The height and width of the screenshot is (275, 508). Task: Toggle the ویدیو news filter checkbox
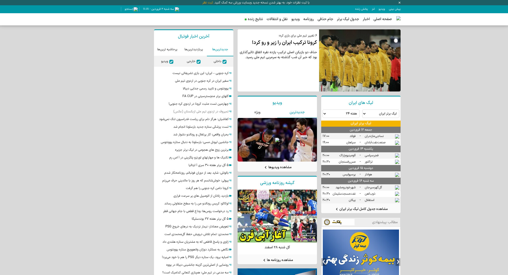click(x=171, y=62)
